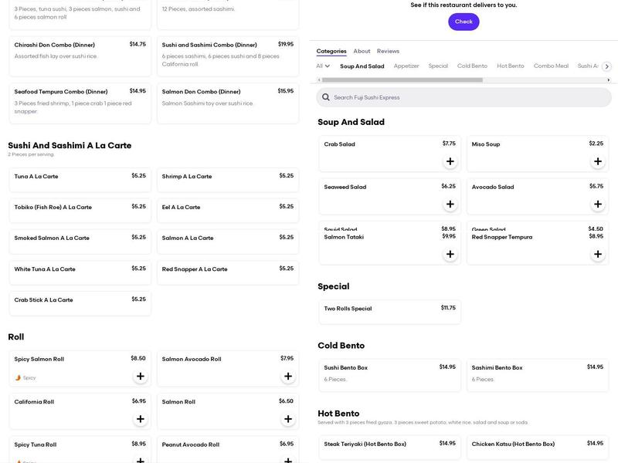Image resolution: width=618 pixels, height=463 pixels.
Task: Click the Check delivery button
Action: (x=463, y=22)
